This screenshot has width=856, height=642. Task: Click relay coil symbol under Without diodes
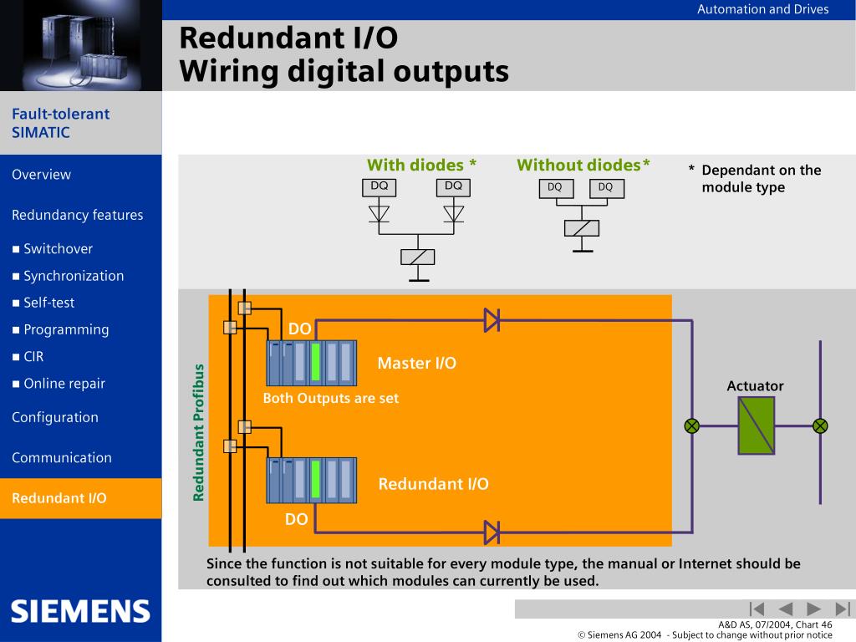point(582,228)
